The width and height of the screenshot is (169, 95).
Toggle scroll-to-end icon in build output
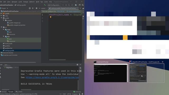(80, 71)
